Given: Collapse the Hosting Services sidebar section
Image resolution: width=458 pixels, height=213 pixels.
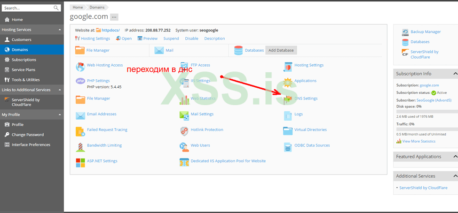Looking at the screenshot, I should point(60,30).
